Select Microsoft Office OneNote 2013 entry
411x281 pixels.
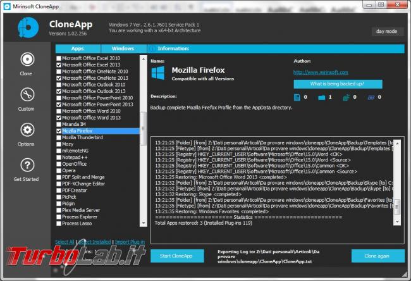[x=95, y=78]
